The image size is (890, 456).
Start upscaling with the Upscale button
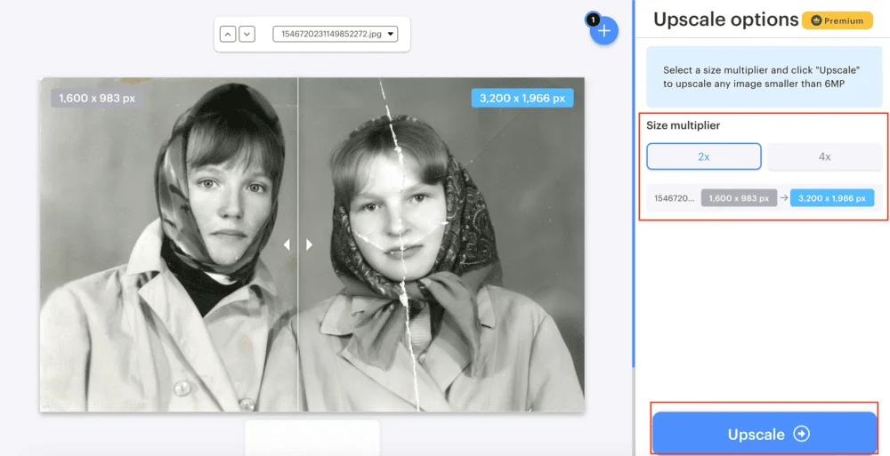(x=765, y=434)
